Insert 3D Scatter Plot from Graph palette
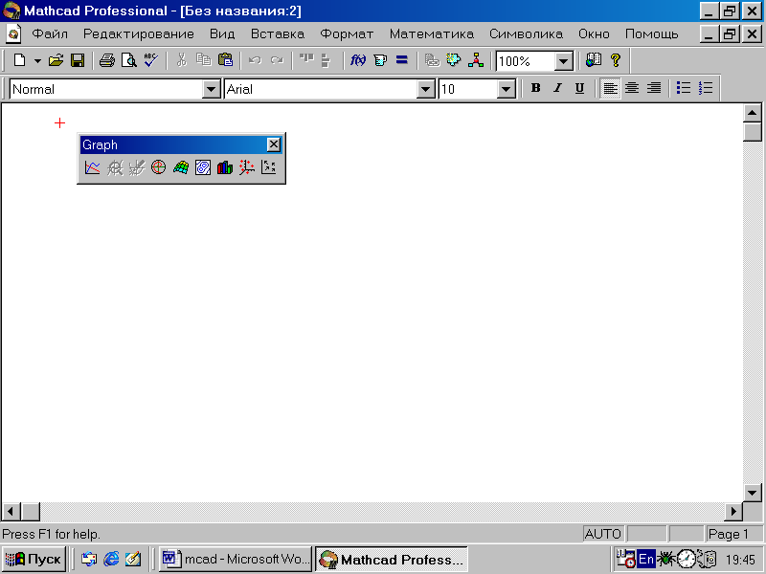The height and width of the screenshot is (574, 766). pos(247,168)
